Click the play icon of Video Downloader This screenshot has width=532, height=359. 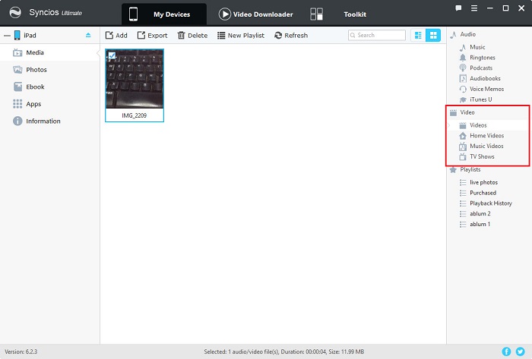point(225,14)
